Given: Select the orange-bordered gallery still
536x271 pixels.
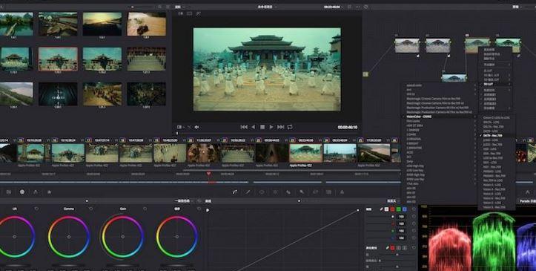Looking at the screenshot, I should (x=58, y=59).
